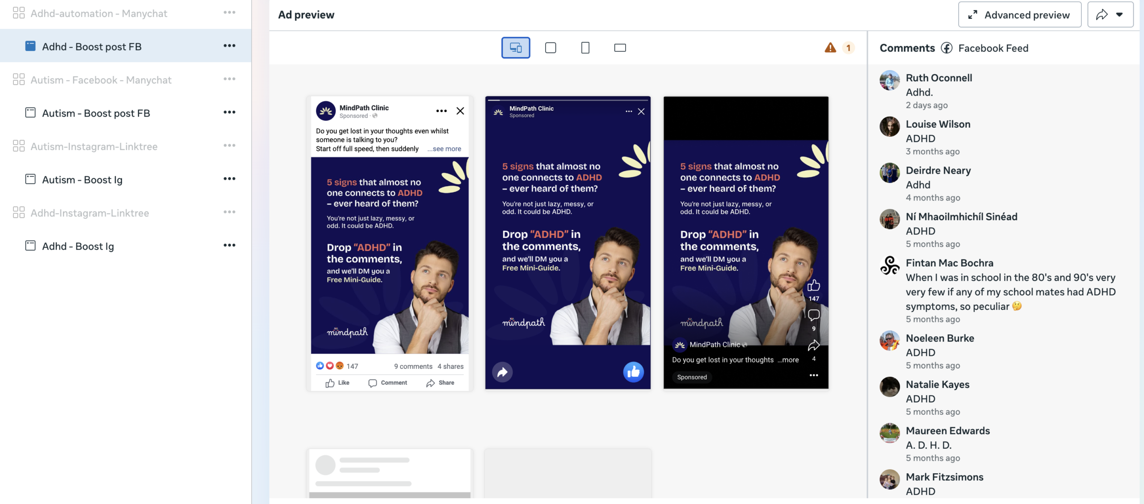This screenshot has width=1144, height=504.
Task: Click the Advanced preview button
Action: [x=1019, y=15]
